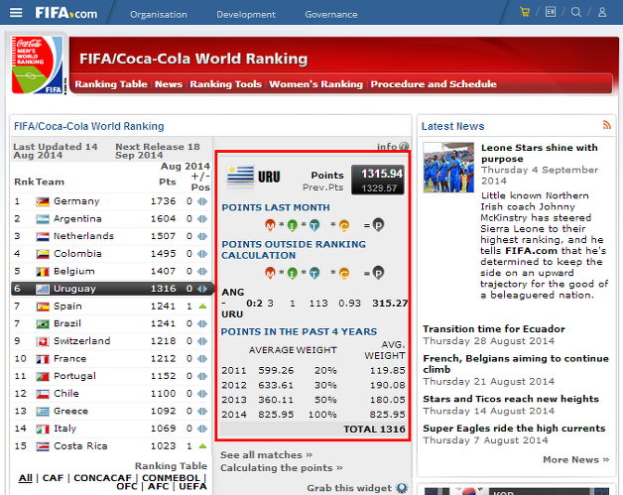Image resolution: width=623 pixels, height=495 pixels.
Task: Filter ranking by CONMEBOL
Action: [x=171, y=478]
